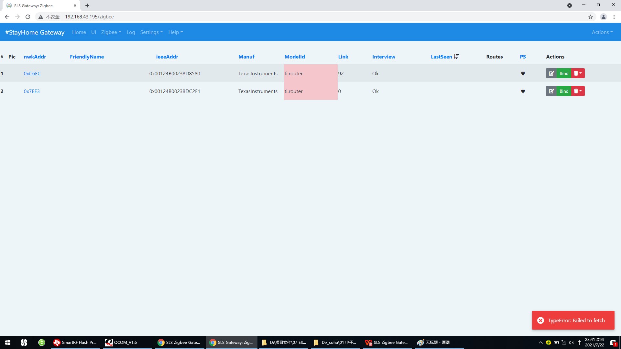Image resolution: width=621 pixels, height=349 pixels.
Task: Click the LastSeen sort order icon
Action: click(x=456, y=57)
